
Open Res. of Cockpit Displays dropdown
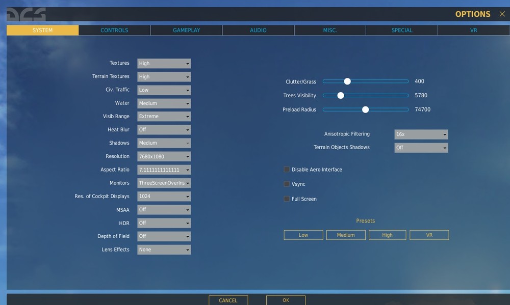click(164, 196)
